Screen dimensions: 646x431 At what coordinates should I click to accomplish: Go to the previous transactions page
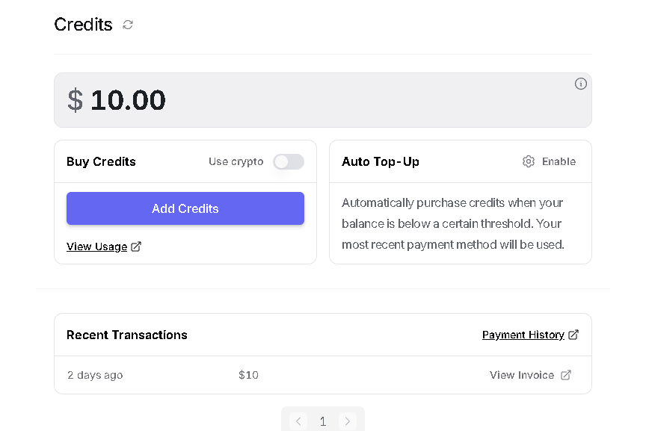[298, 421]
